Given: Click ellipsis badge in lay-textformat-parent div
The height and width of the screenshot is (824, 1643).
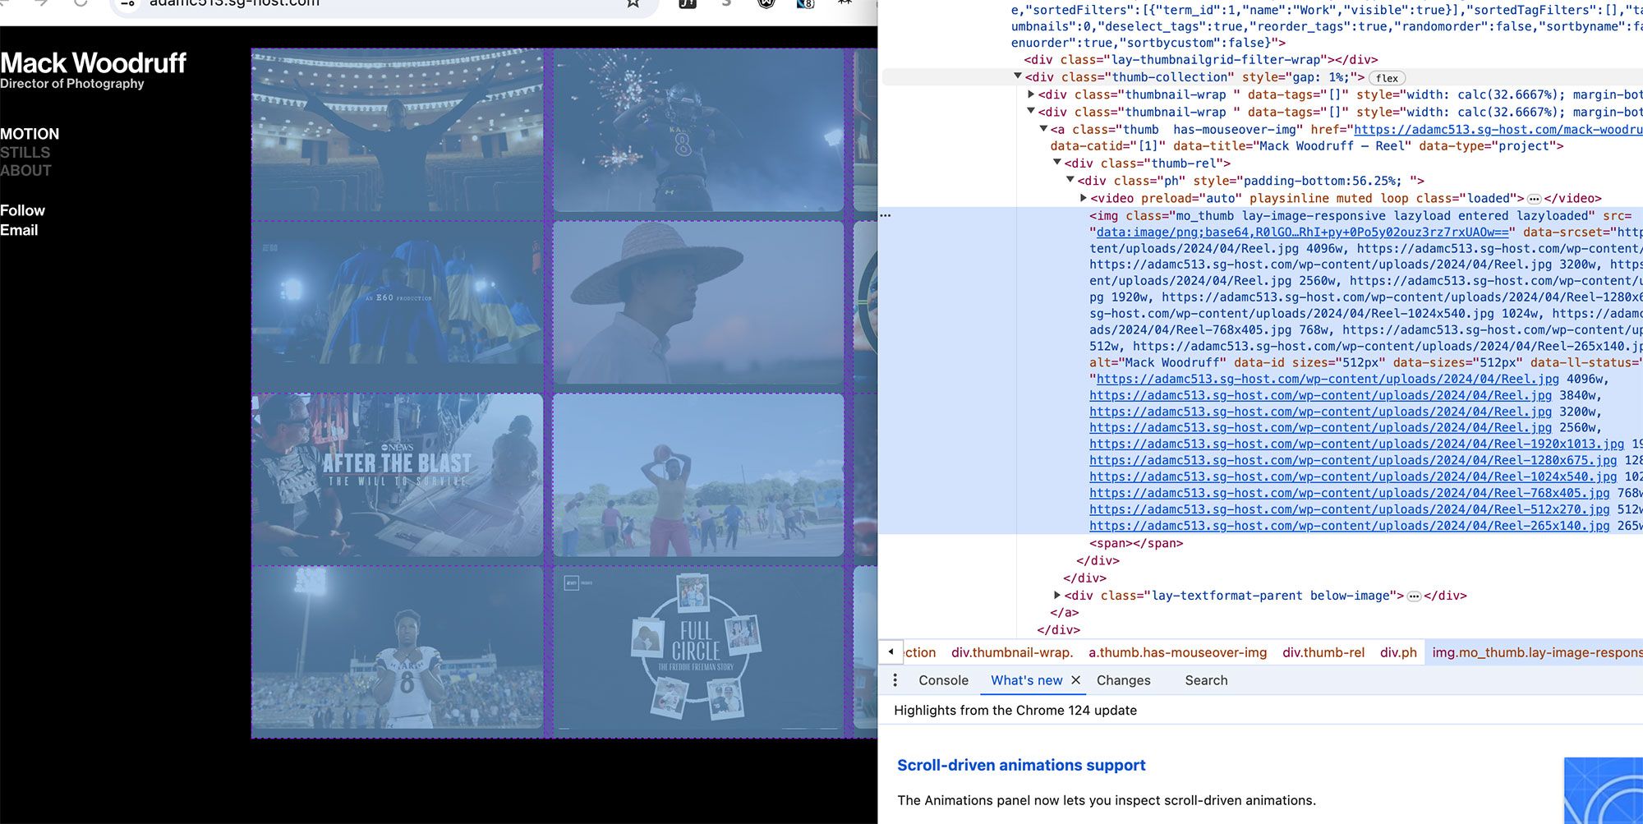Looking at the screenshot, I should tap(1414, 596).
